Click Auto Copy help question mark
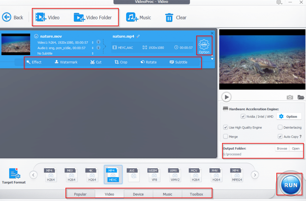This screenshot has height=201, width=306. coord(301,136)
